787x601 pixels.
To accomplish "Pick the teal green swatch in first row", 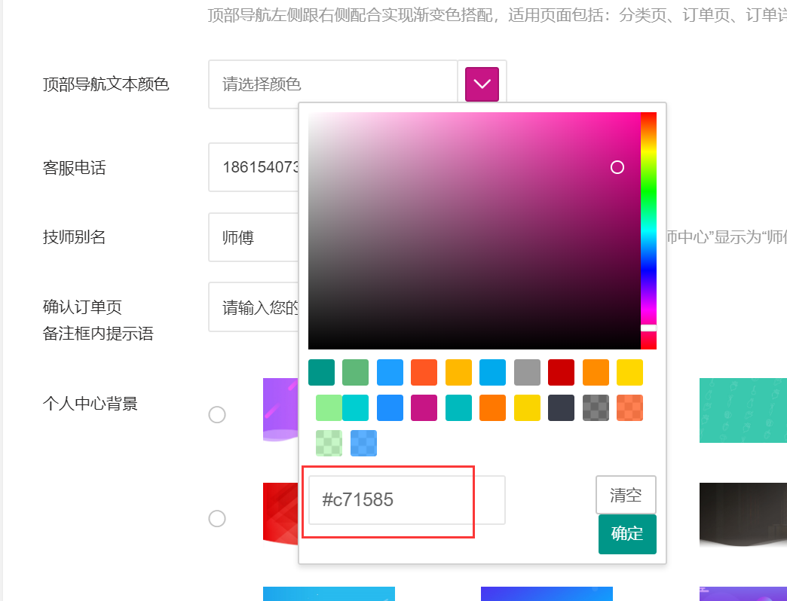I will (x=321, y=373).
